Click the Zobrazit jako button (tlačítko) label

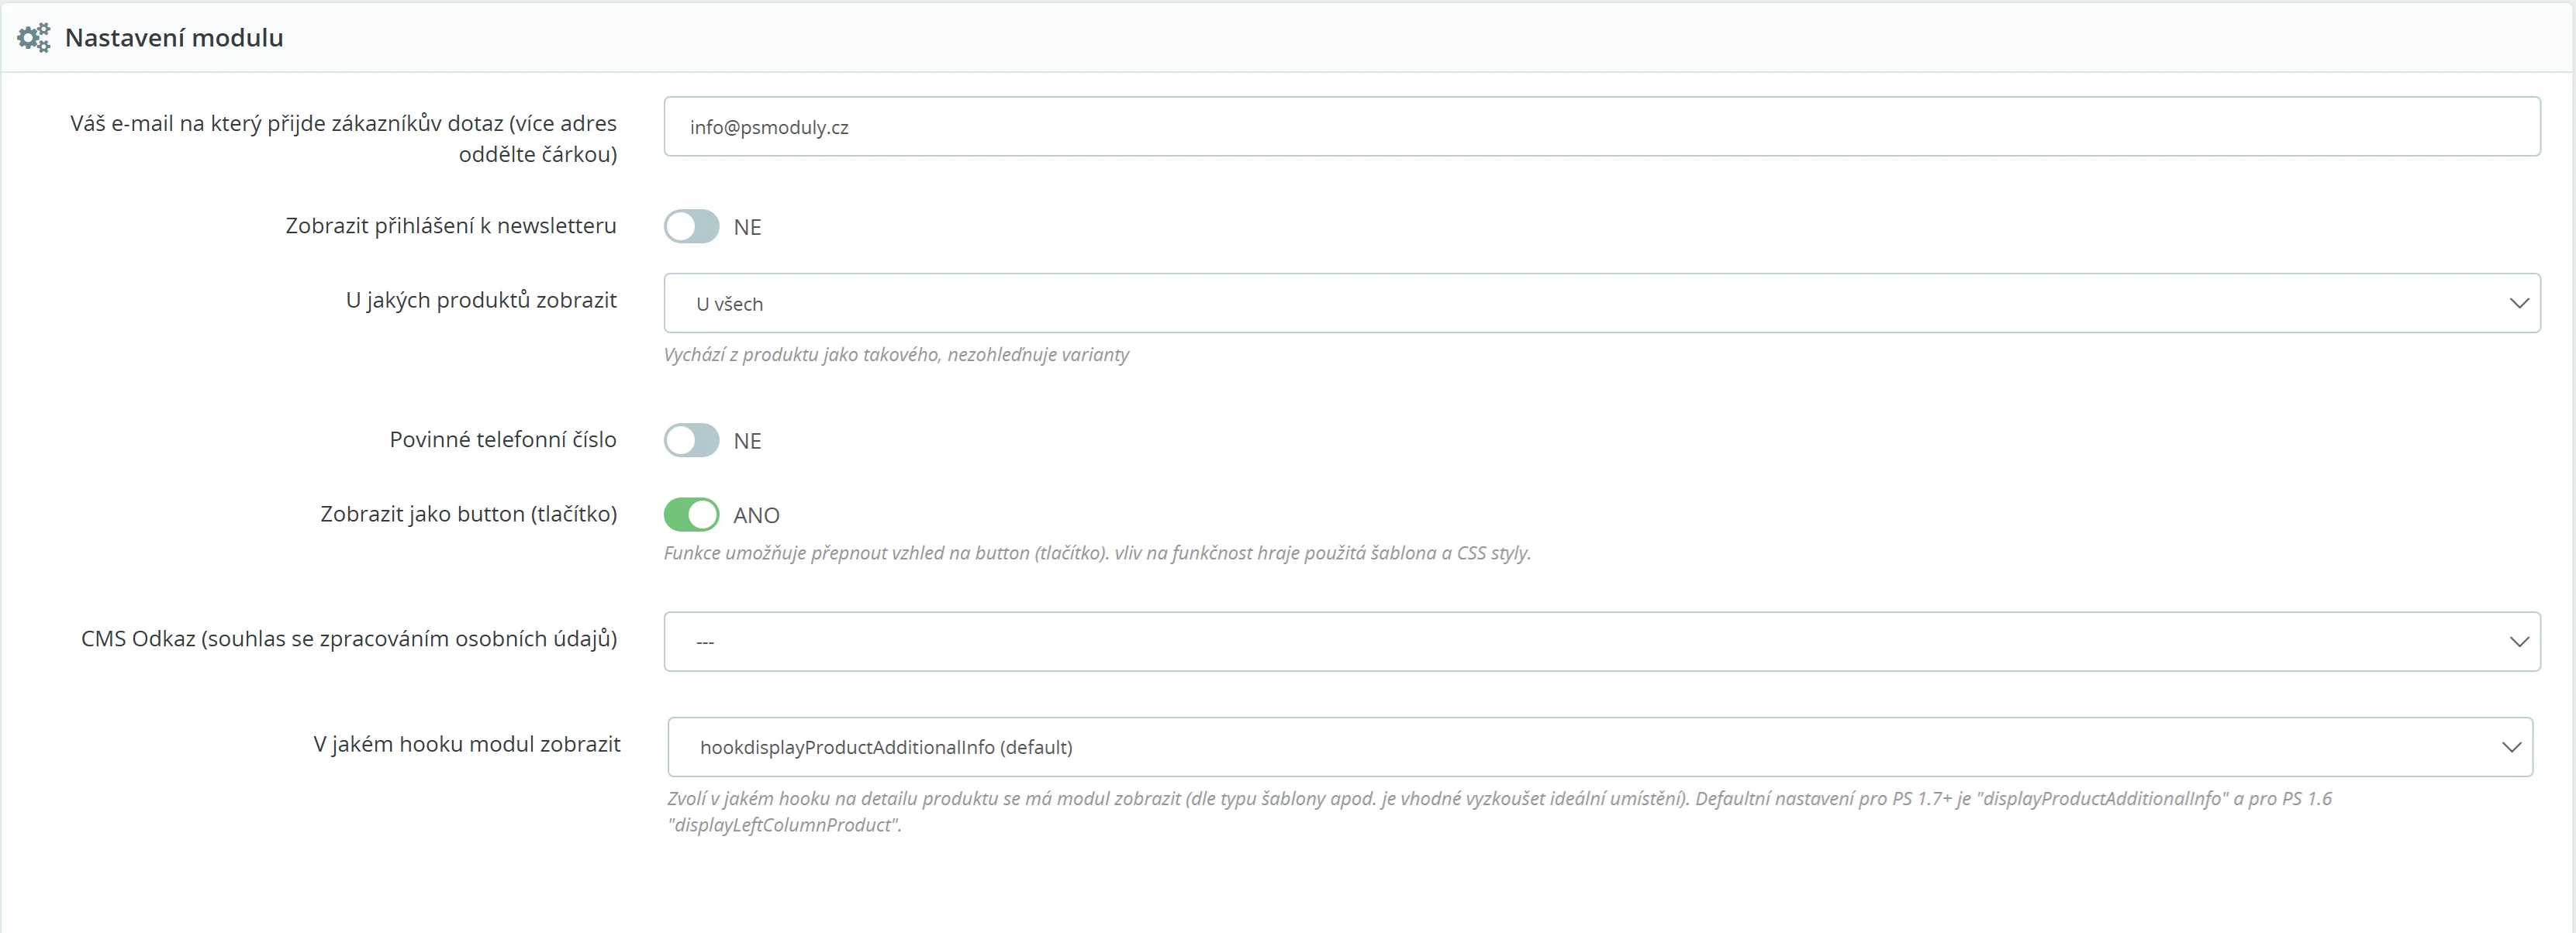[468, 514]
